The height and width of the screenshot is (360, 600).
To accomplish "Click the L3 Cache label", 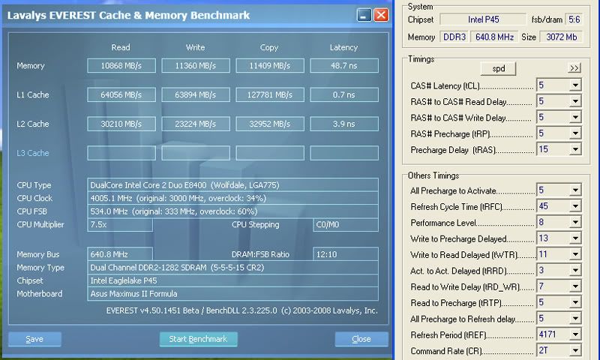I will tap(33, 153).
